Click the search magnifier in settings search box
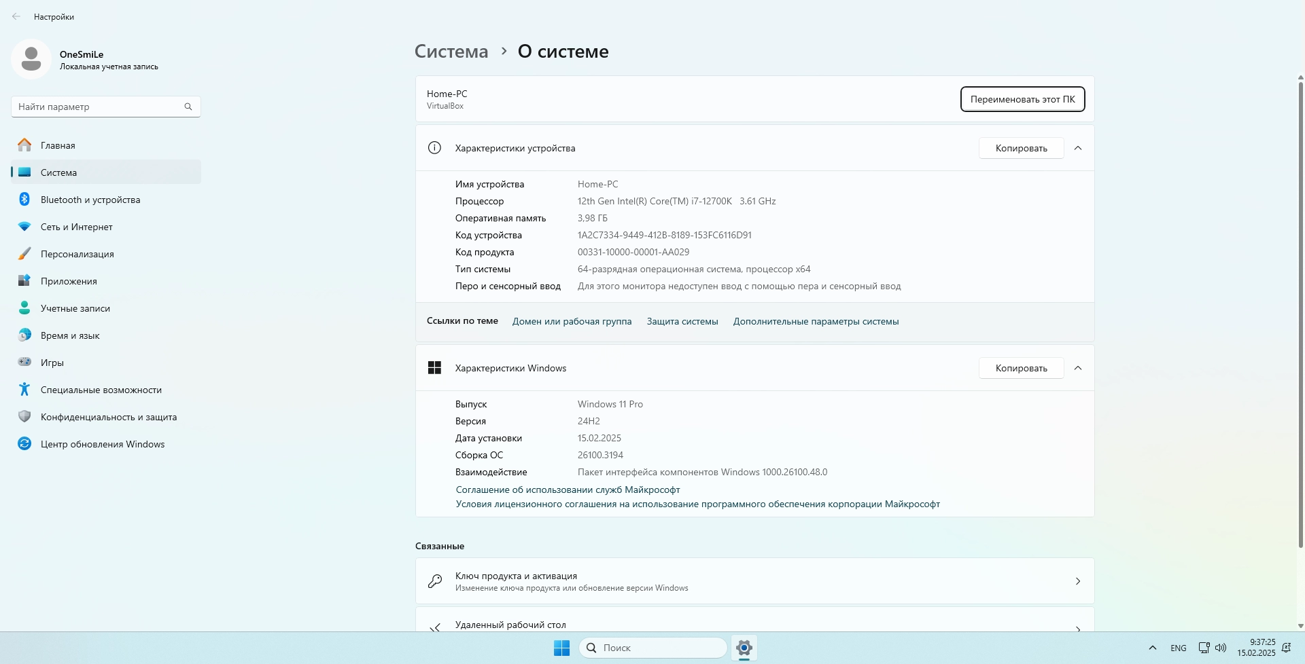The image size is (1305, 664). 188,107
